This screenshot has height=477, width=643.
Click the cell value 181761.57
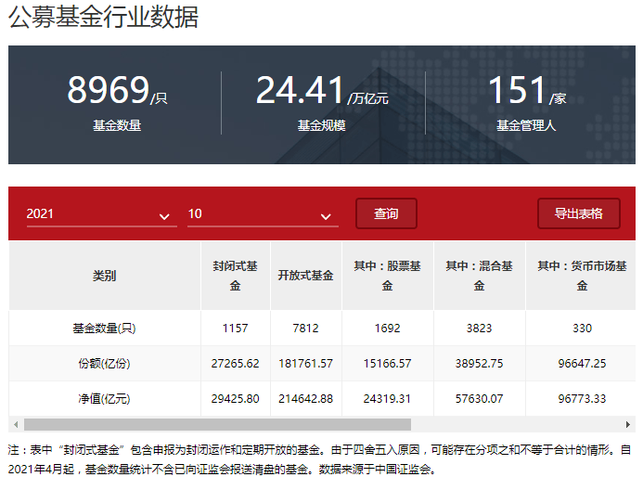[x=306, y=364]
